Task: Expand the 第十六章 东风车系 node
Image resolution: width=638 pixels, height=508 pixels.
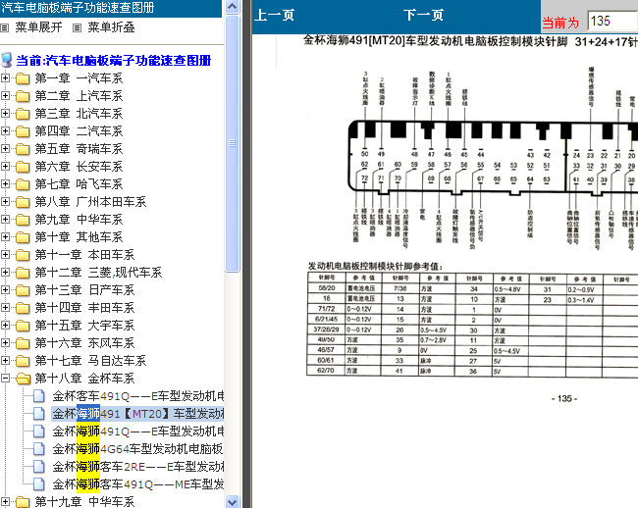Action: [5, 343]
